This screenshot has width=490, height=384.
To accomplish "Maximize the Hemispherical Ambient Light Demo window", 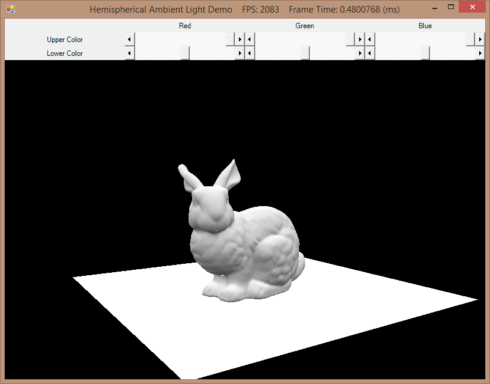I will [x=451, y=7].
